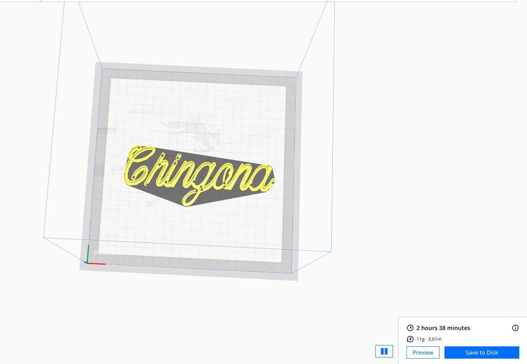Viewport: 527px width, 364px height.
Task: Click the blue pause control icon
Action: 384,351
